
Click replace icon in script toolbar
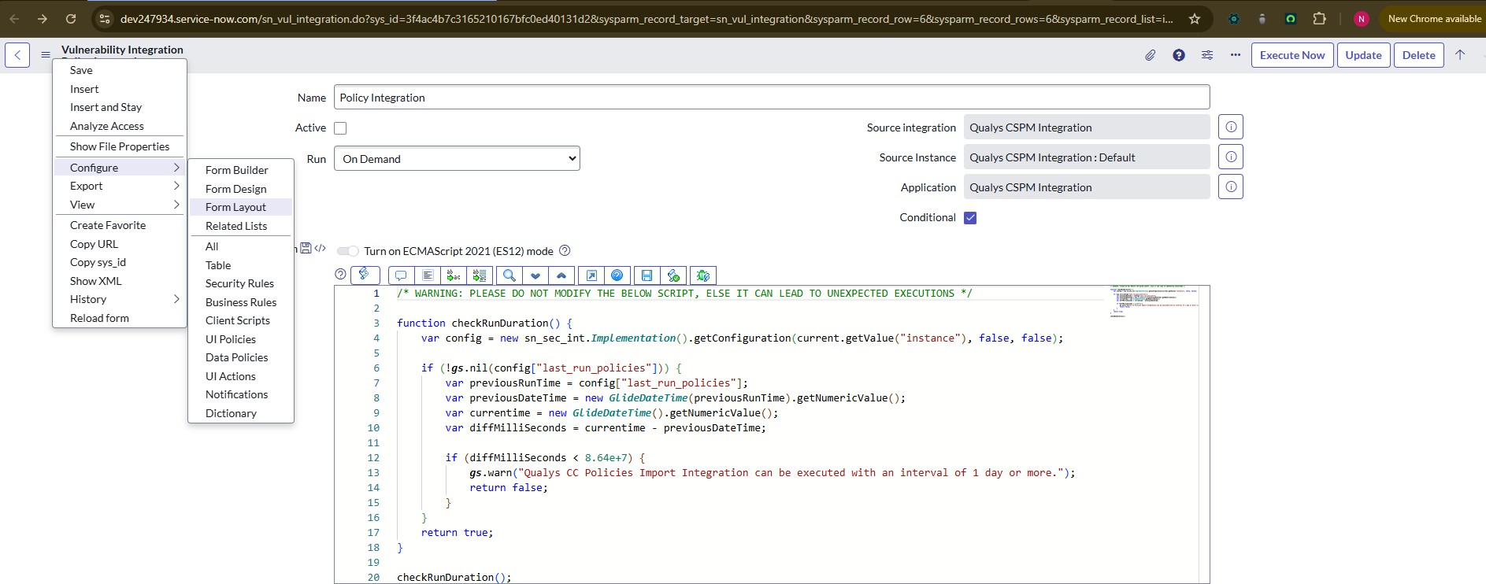[x=454, y=275]
